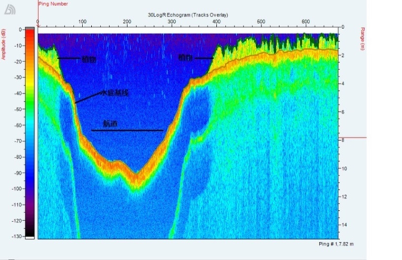Image resolution: width=402 pixels, height=260 pixels.
Task: Pick the purple band near -110 dB on color scale
Action: 30,205
